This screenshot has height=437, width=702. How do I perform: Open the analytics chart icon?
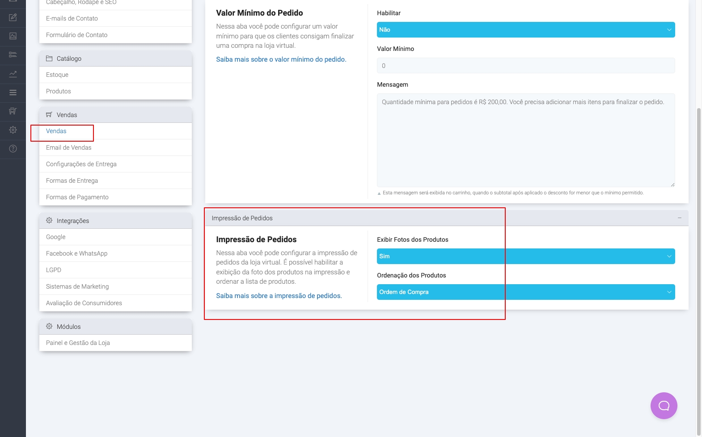point(13,74)
